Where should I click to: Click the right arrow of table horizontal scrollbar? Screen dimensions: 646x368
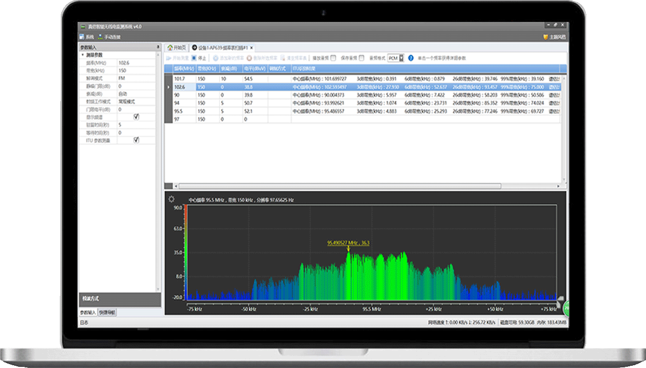(558, 186)
